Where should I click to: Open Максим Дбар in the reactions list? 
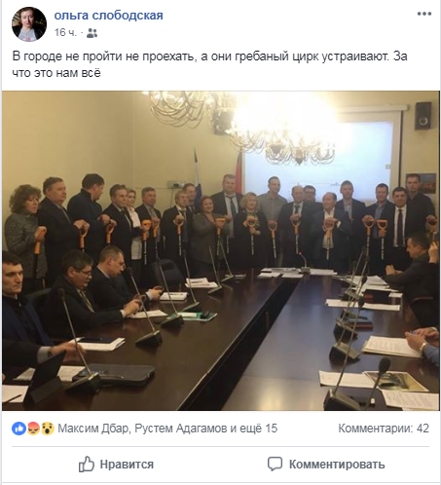pos(92,429)
